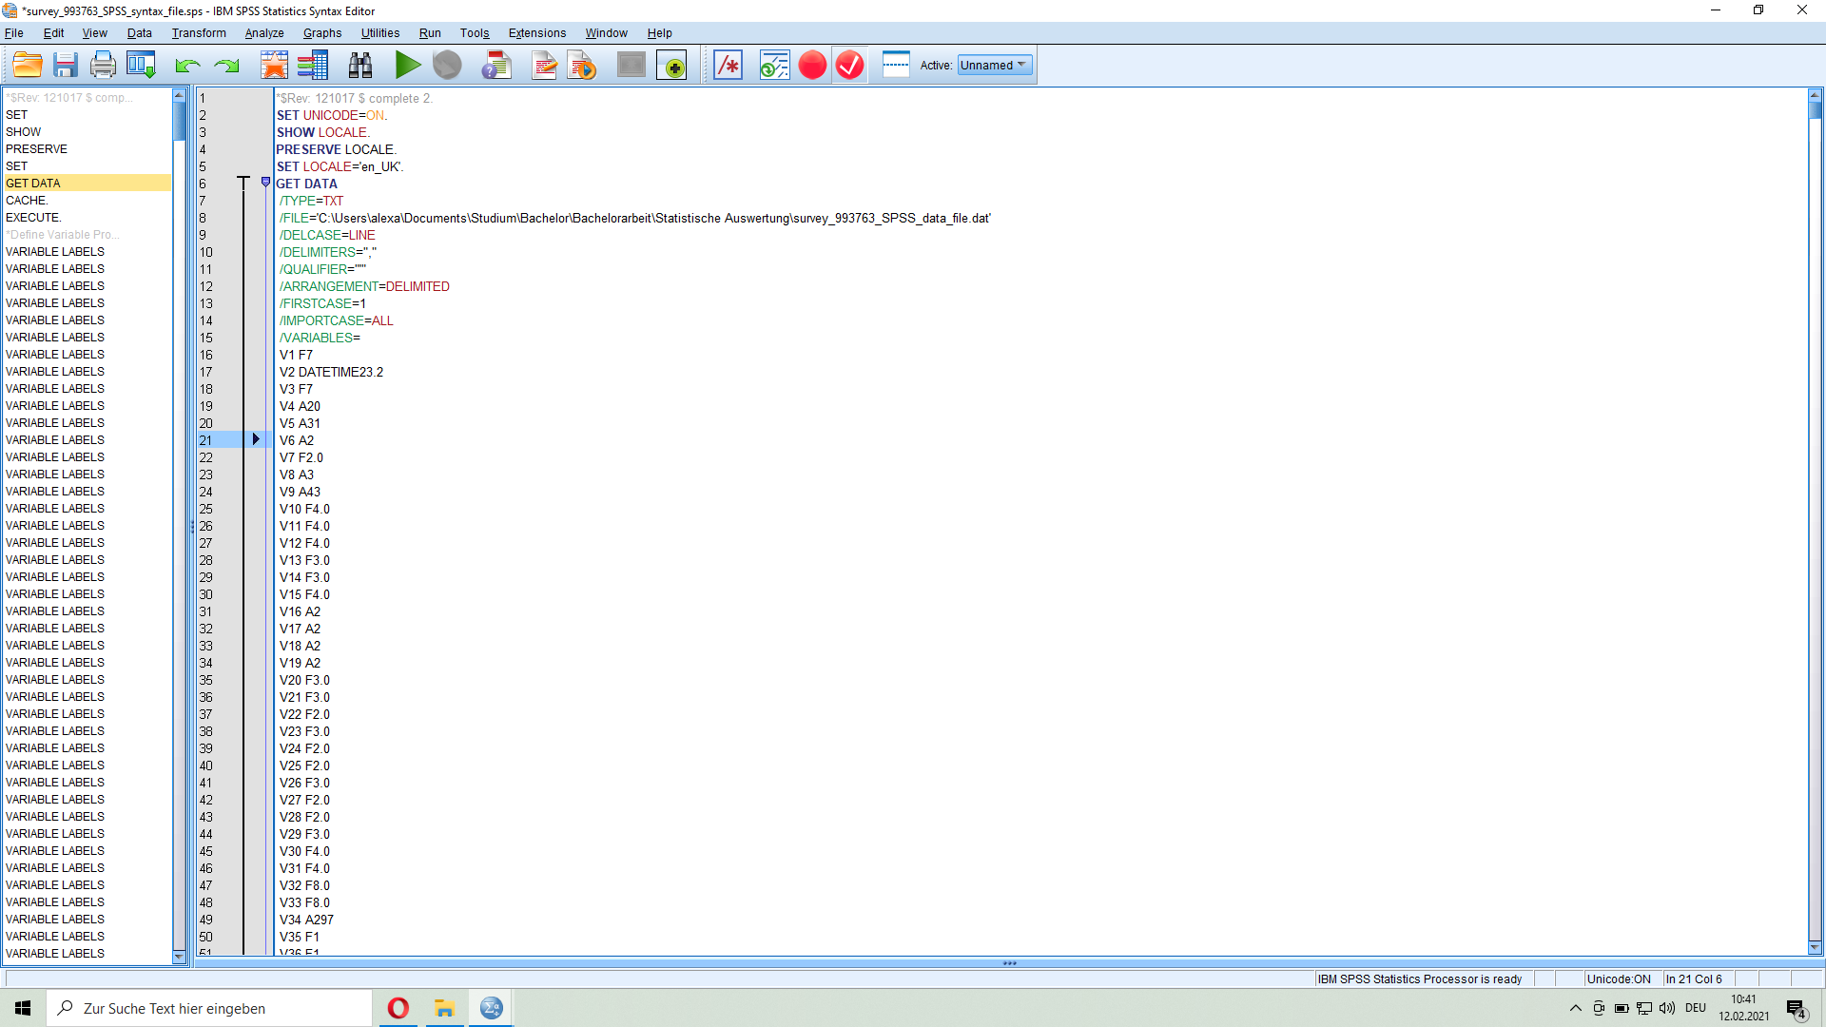Click the Find binoculars icon
1826x1027 pixels.
(x=360, y=66)
